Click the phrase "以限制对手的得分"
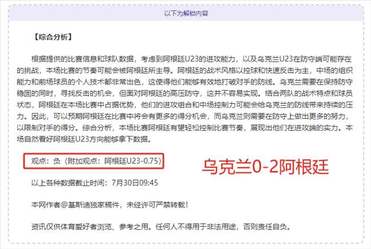The height and width of the screenshot is (249, 371). click(46, 127)
